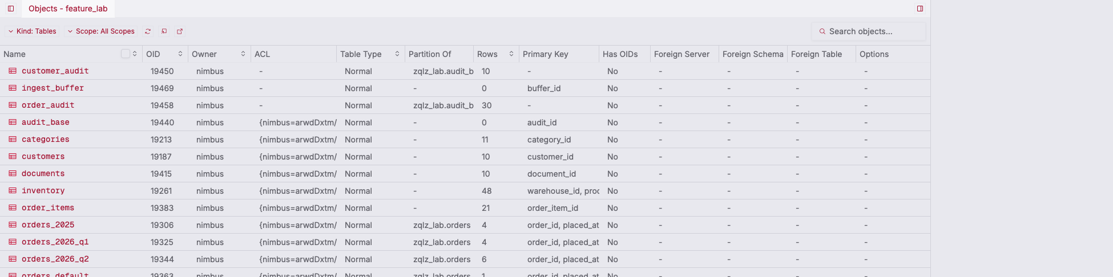Click the ACL column header
The width and height of the screenshot is (1113, 277).
pos(294,54)
